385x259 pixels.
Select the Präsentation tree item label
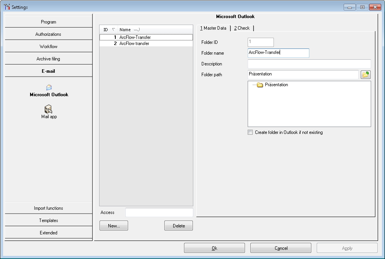click(277, 85)
